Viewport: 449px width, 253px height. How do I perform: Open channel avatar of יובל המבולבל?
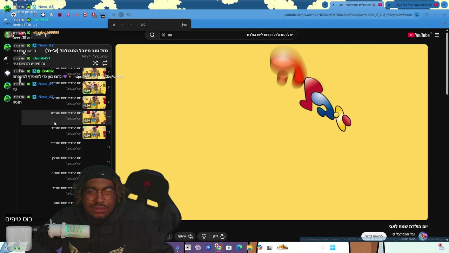(423, 236)
